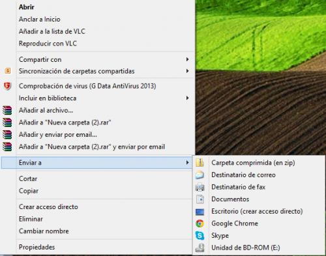Click WinRAR icon next to Añadir al archivo...
The height and width of the screenshot is (256, 326).
7,110
